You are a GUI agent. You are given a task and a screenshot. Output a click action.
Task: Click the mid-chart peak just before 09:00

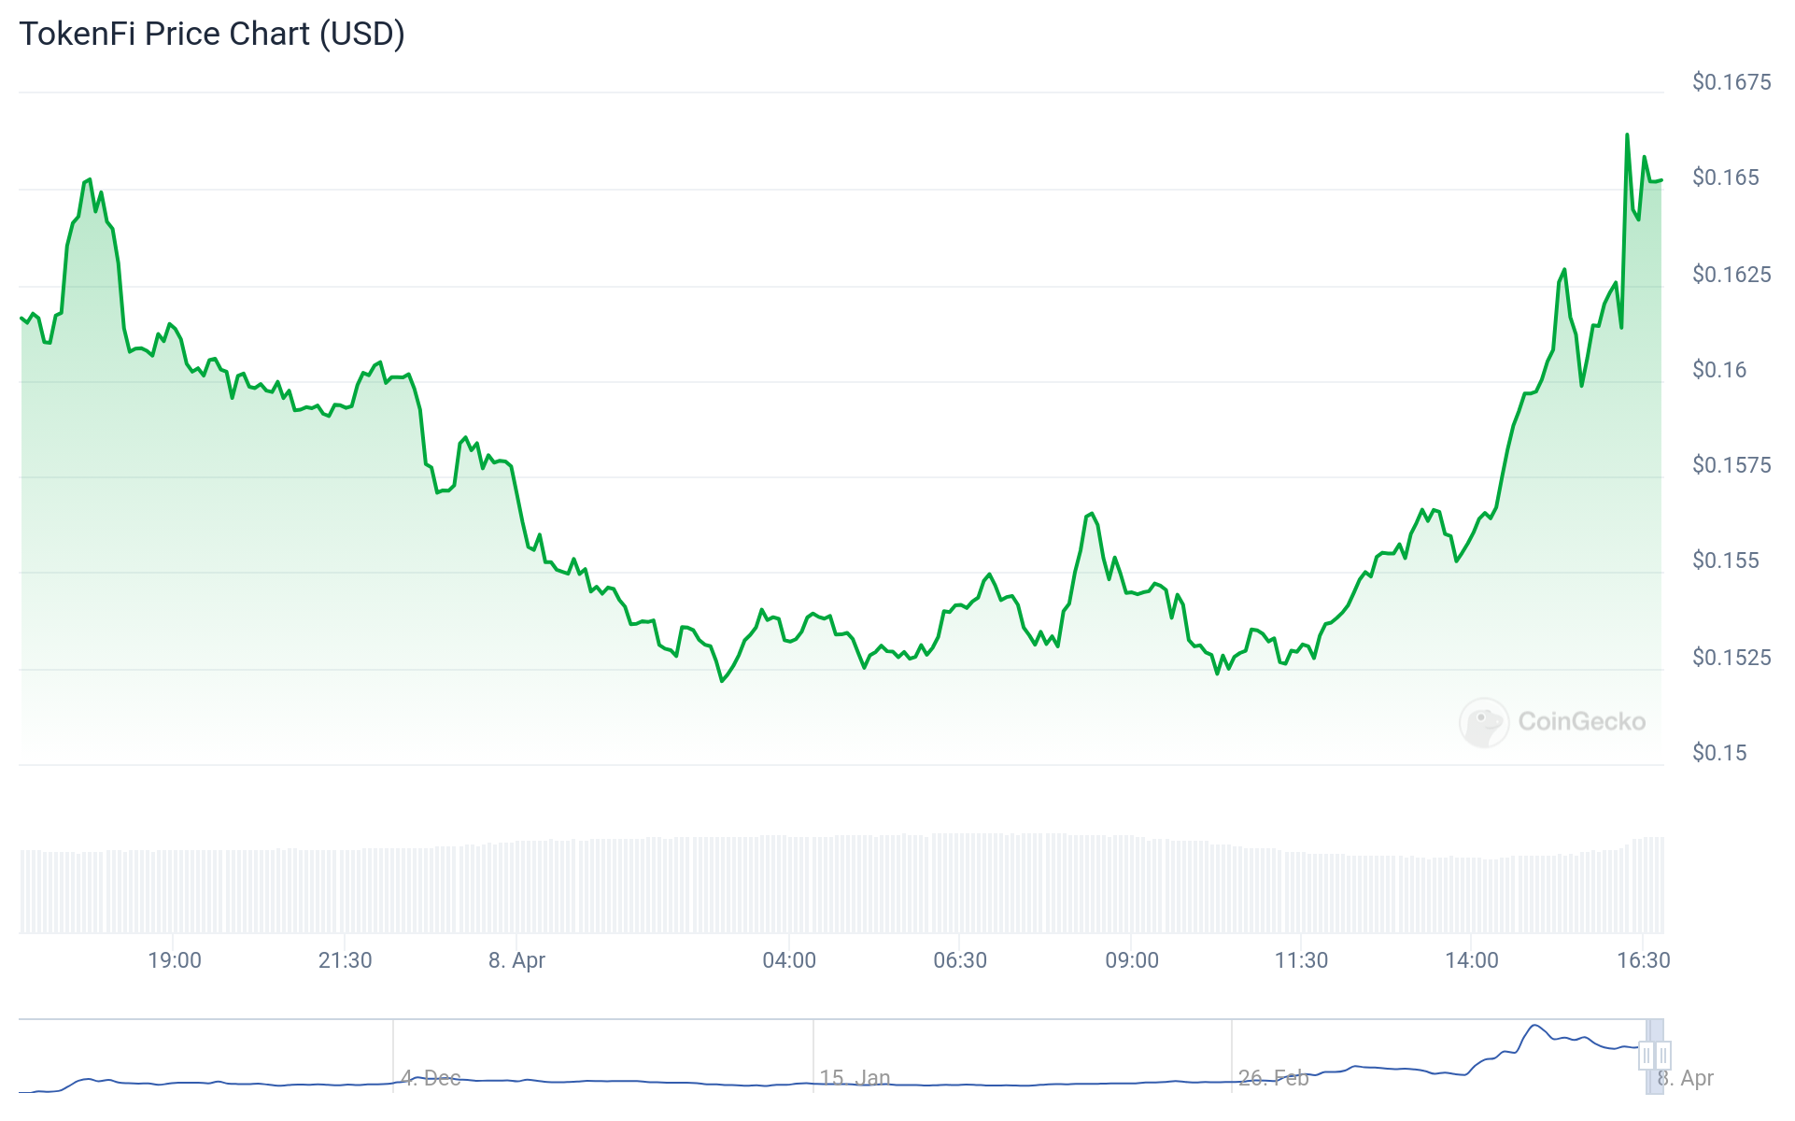[1090, 514]
